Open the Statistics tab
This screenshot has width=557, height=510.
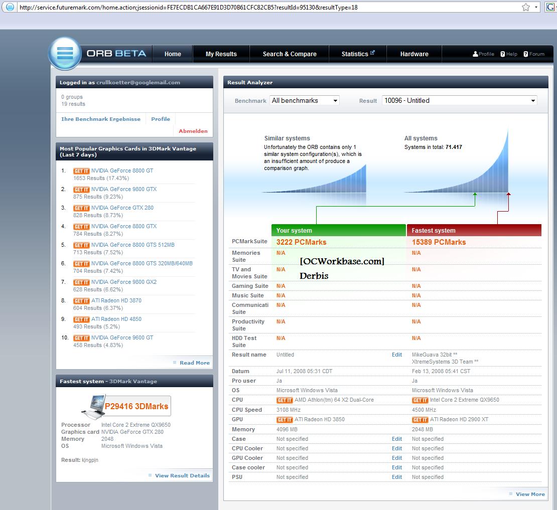358,54
